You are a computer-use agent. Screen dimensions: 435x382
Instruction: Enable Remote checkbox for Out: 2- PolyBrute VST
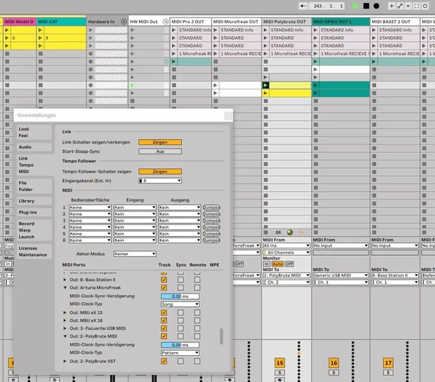[x=197, y=361]
